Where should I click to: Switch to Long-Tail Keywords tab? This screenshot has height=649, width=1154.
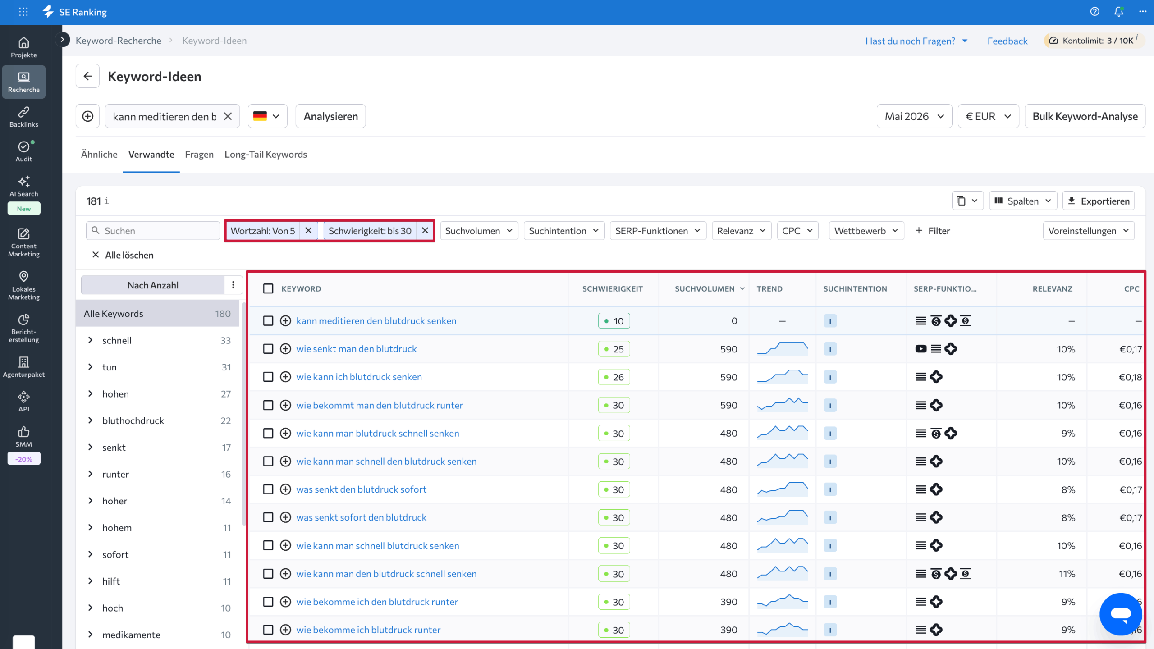pyautogui.click(x=266, y=154)
